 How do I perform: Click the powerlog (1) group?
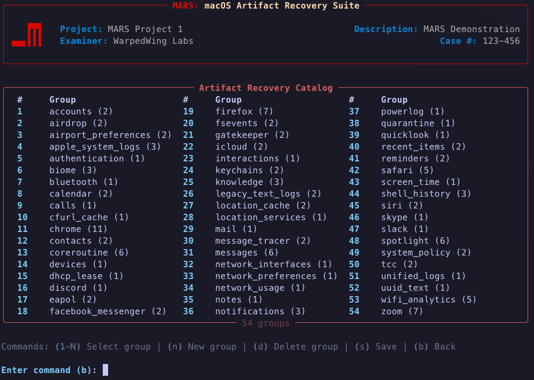413,112
